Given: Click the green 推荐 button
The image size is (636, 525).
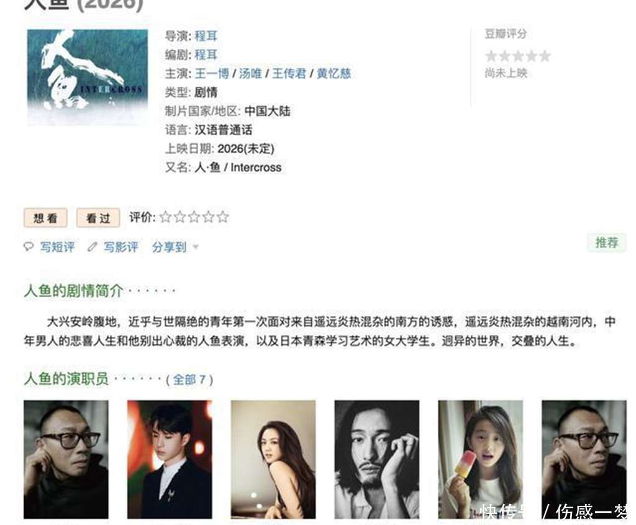Looking at the screenshot, I should tap(607, 243).
